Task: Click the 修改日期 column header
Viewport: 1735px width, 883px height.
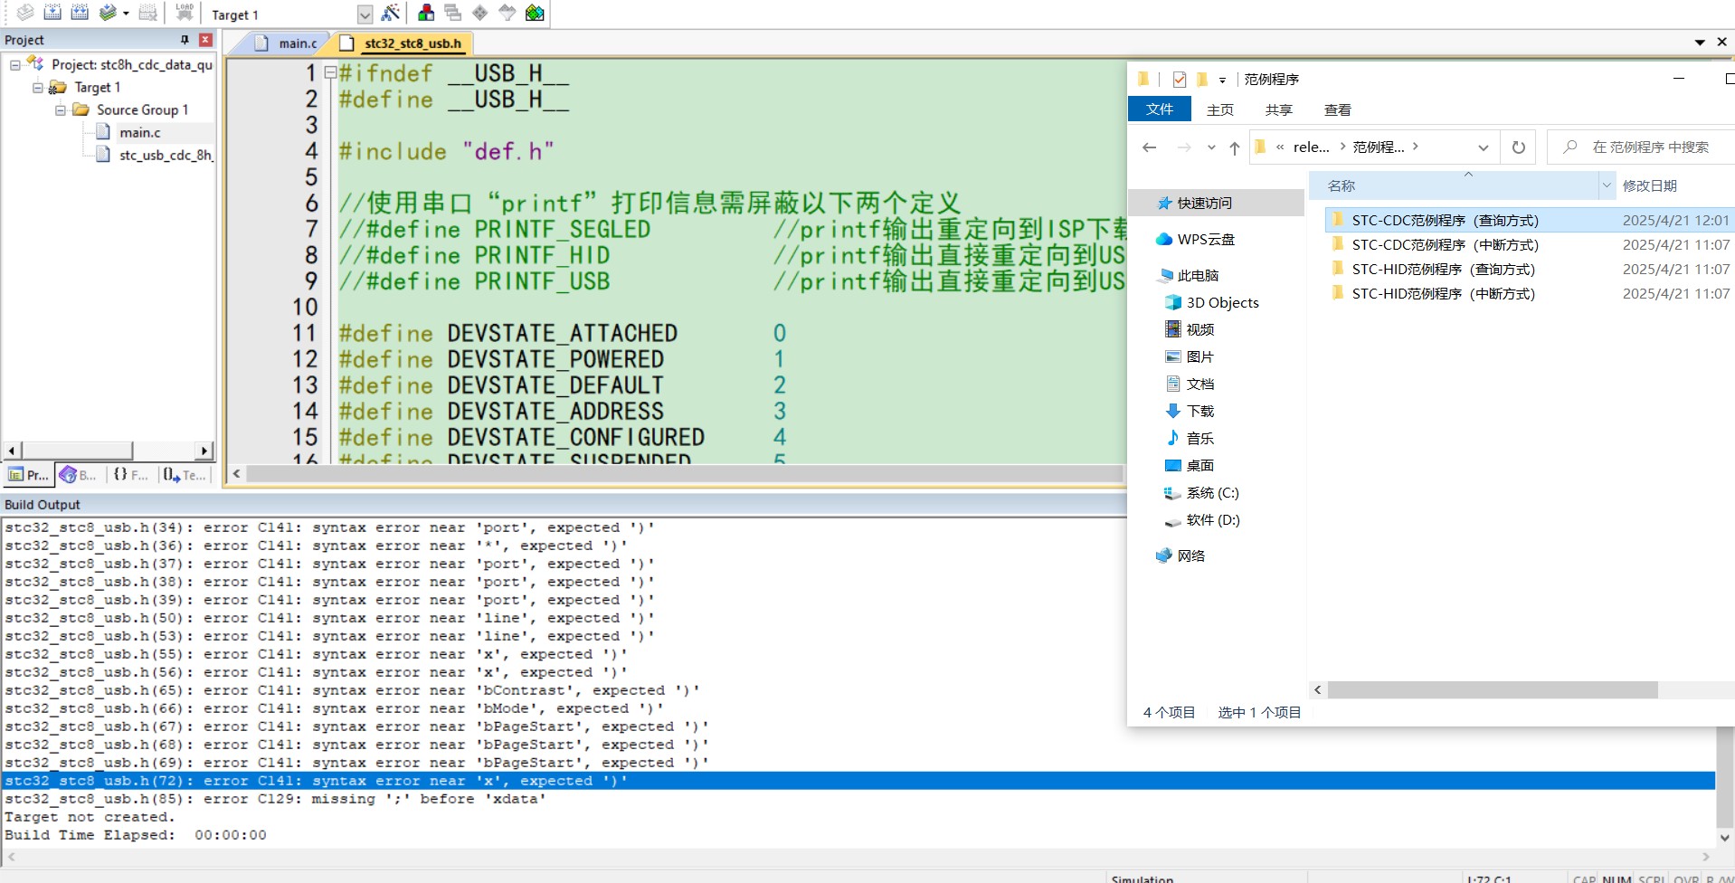Action: click(1650, 185)
